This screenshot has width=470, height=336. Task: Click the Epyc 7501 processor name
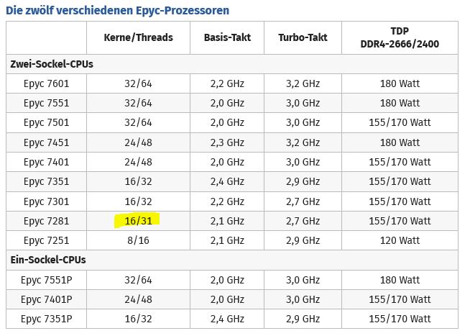[x=47, y=123]
